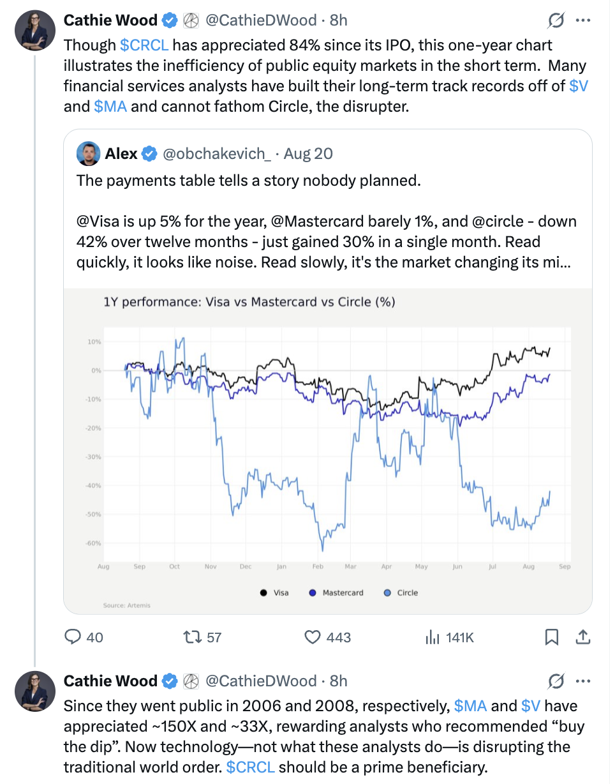This screenshot has width=615, height=784.
Task: Open Alex's avatar in the quoted tweet
Action: [88, 154]
